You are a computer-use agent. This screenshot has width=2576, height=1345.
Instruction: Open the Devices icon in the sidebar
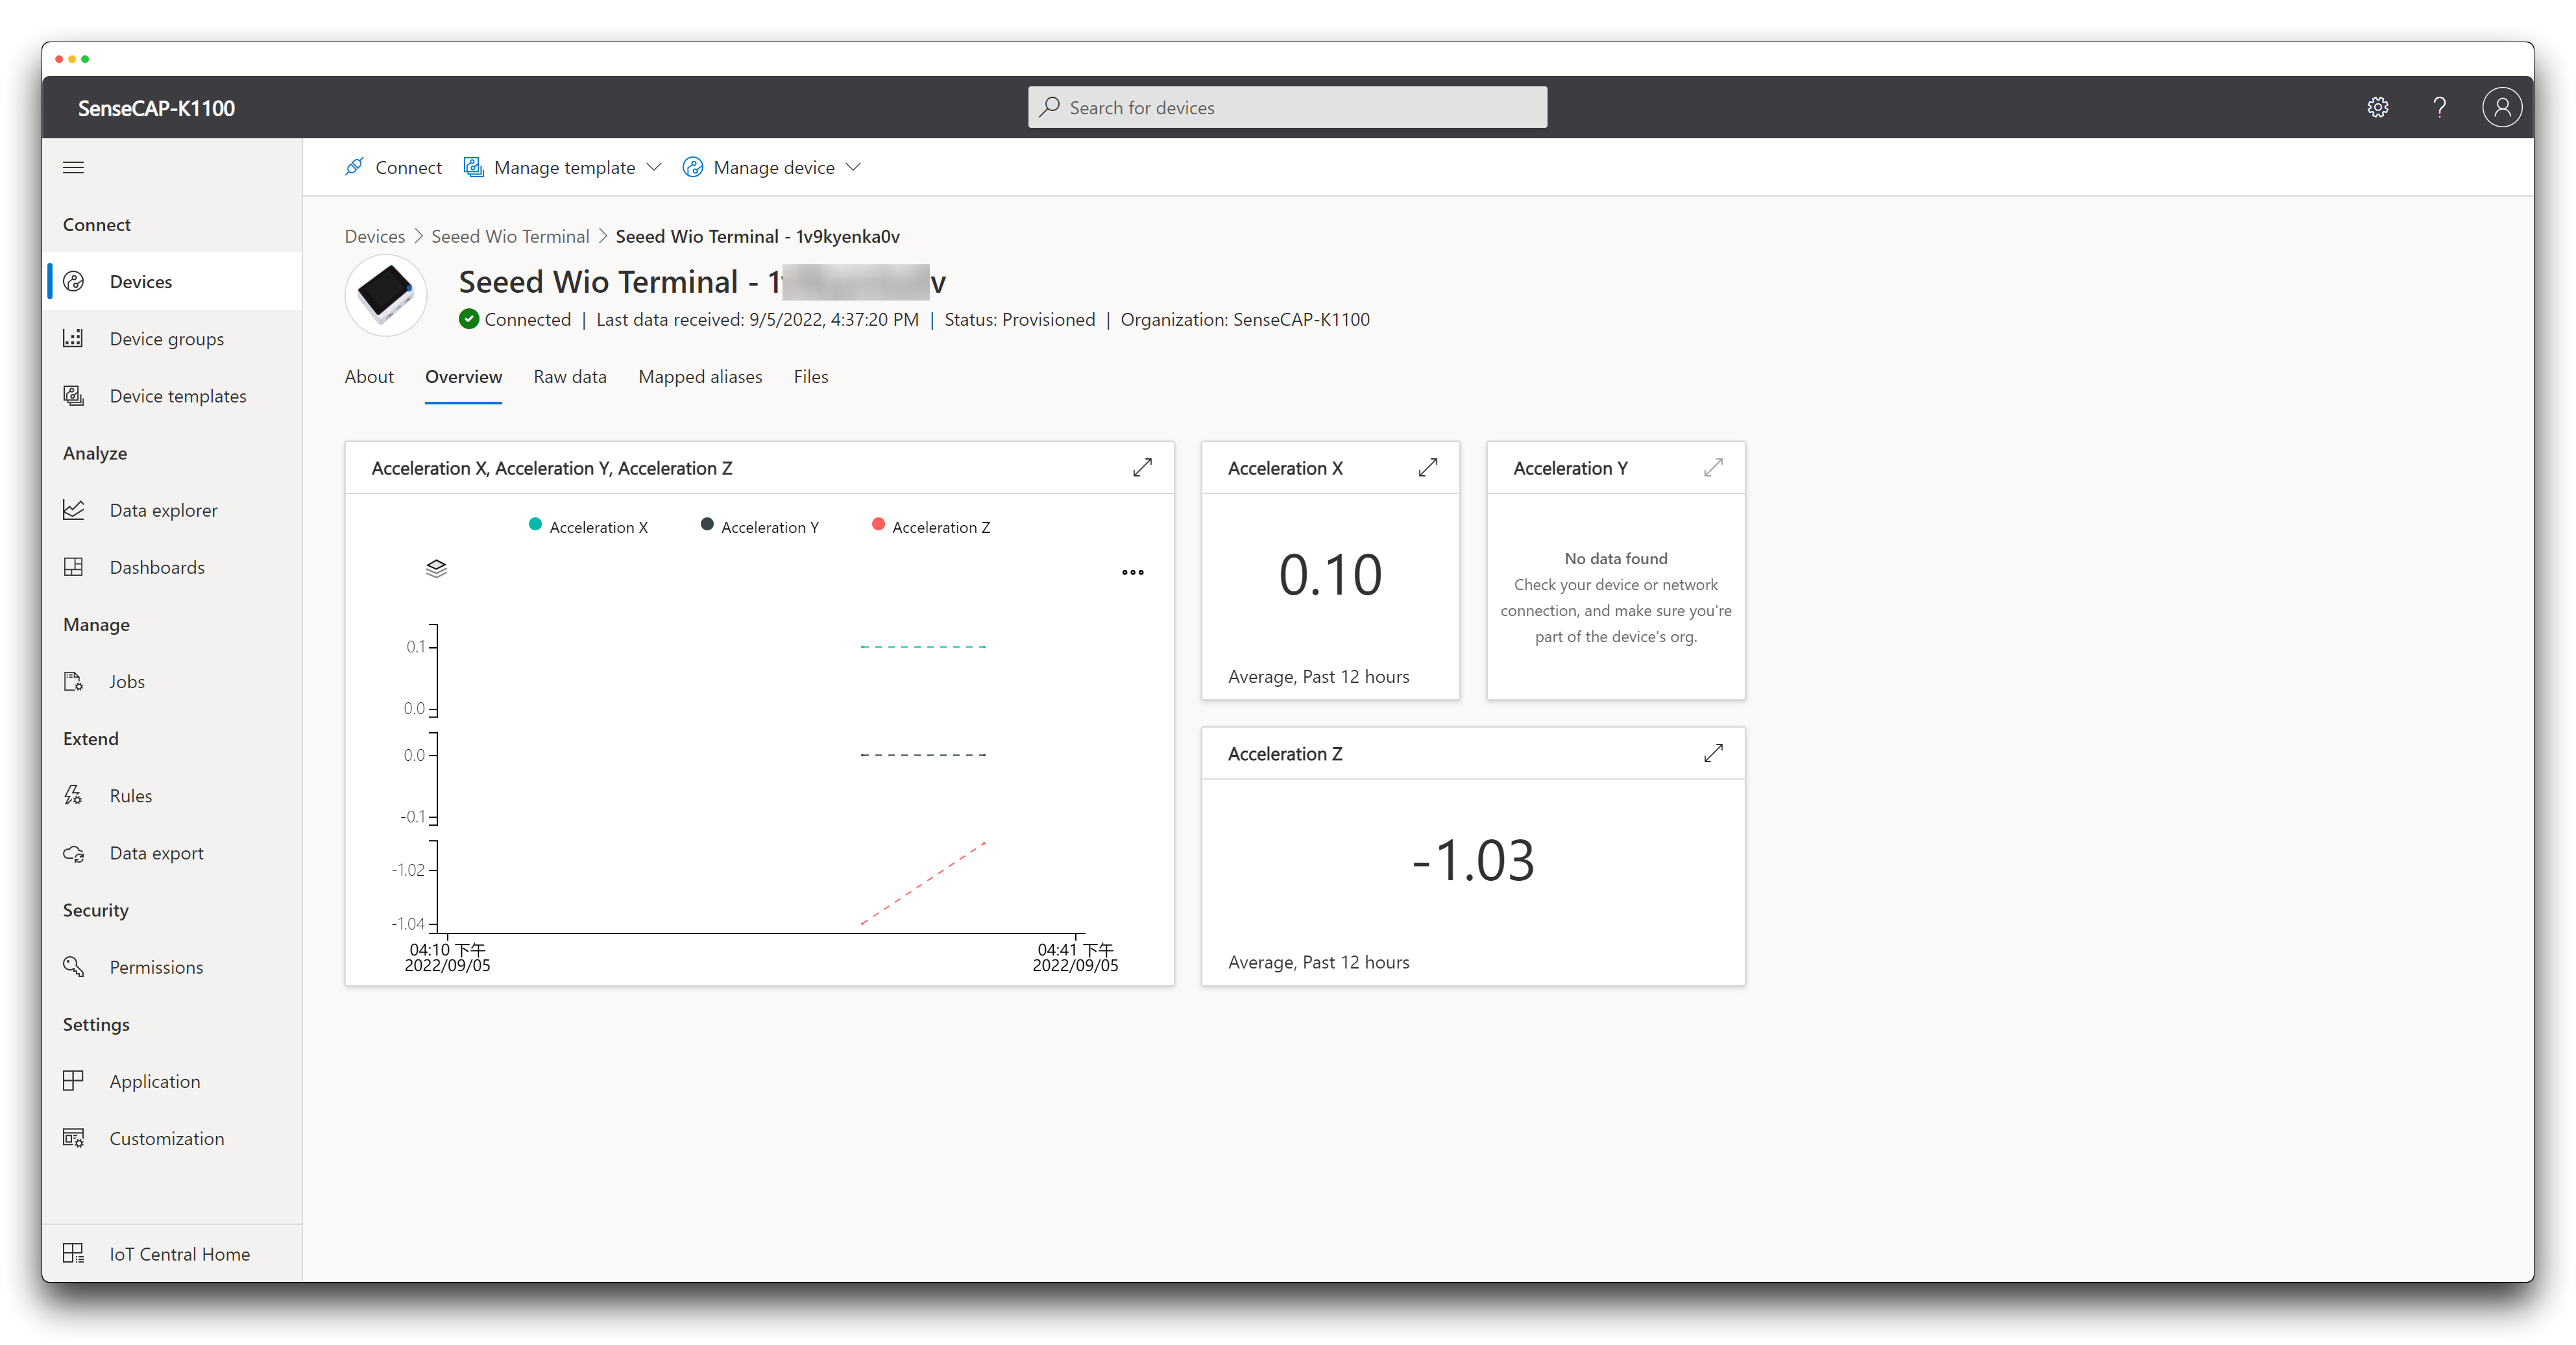(x=74, y=281)
